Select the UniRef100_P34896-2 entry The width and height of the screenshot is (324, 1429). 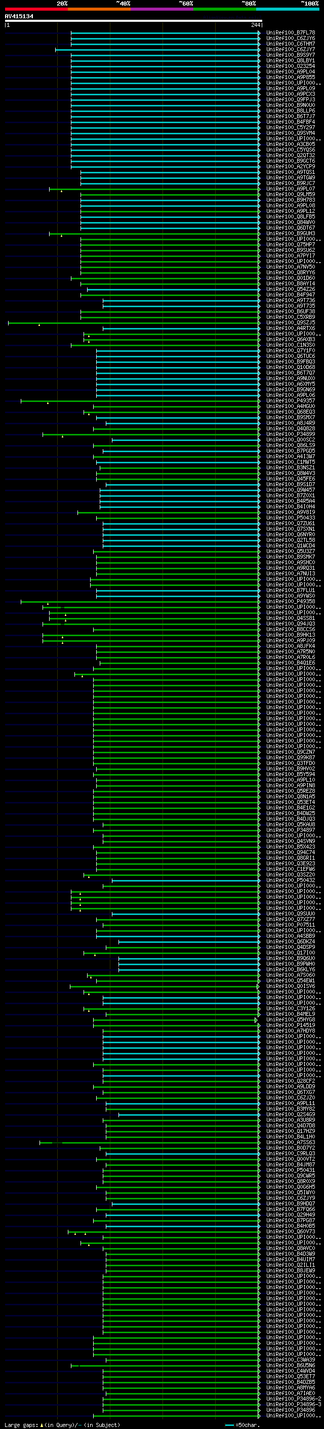tap(294, 1399)
